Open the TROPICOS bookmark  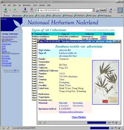(x=79, y=16)
